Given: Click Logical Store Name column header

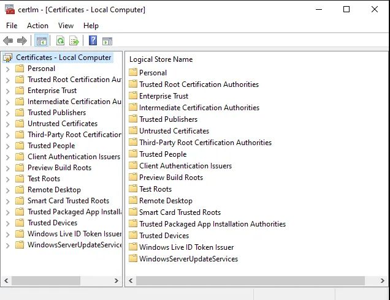Looking at the screenshot, I should pyautogui.click(x=161, y=59).
